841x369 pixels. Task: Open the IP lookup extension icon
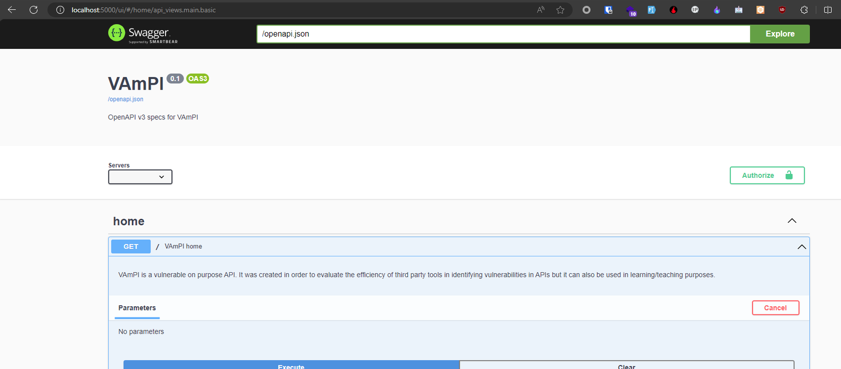click(695, 10)
